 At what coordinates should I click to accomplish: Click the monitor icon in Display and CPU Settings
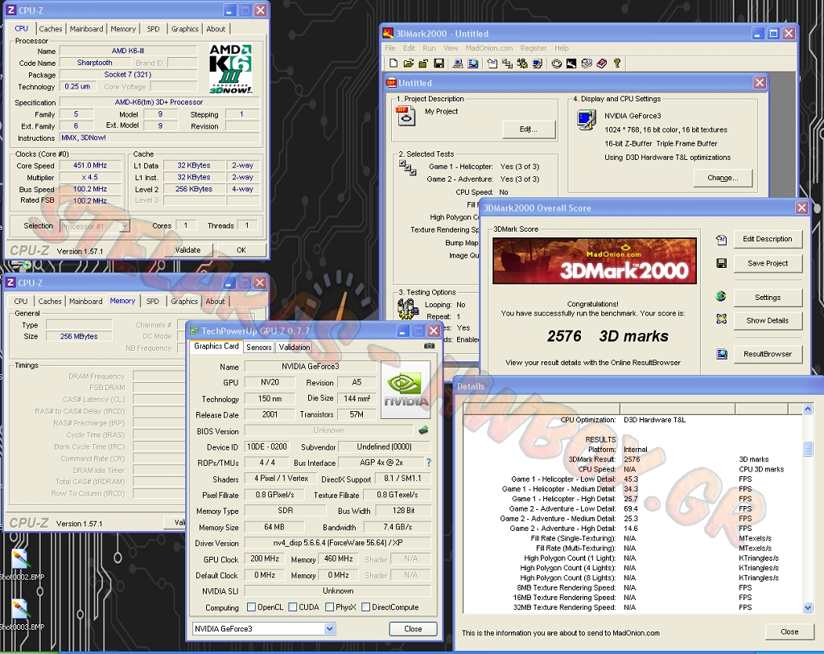587,119
